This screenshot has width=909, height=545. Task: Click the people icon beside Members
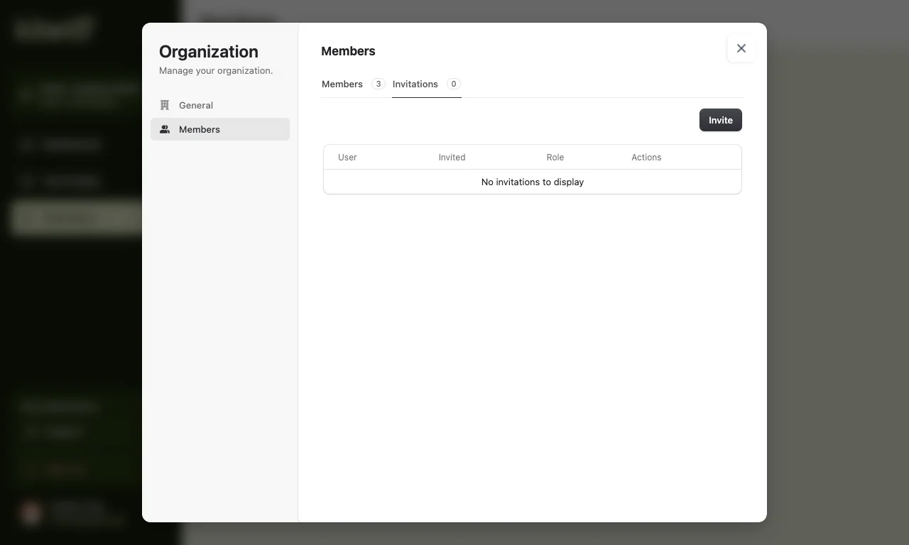click(165, 129)
